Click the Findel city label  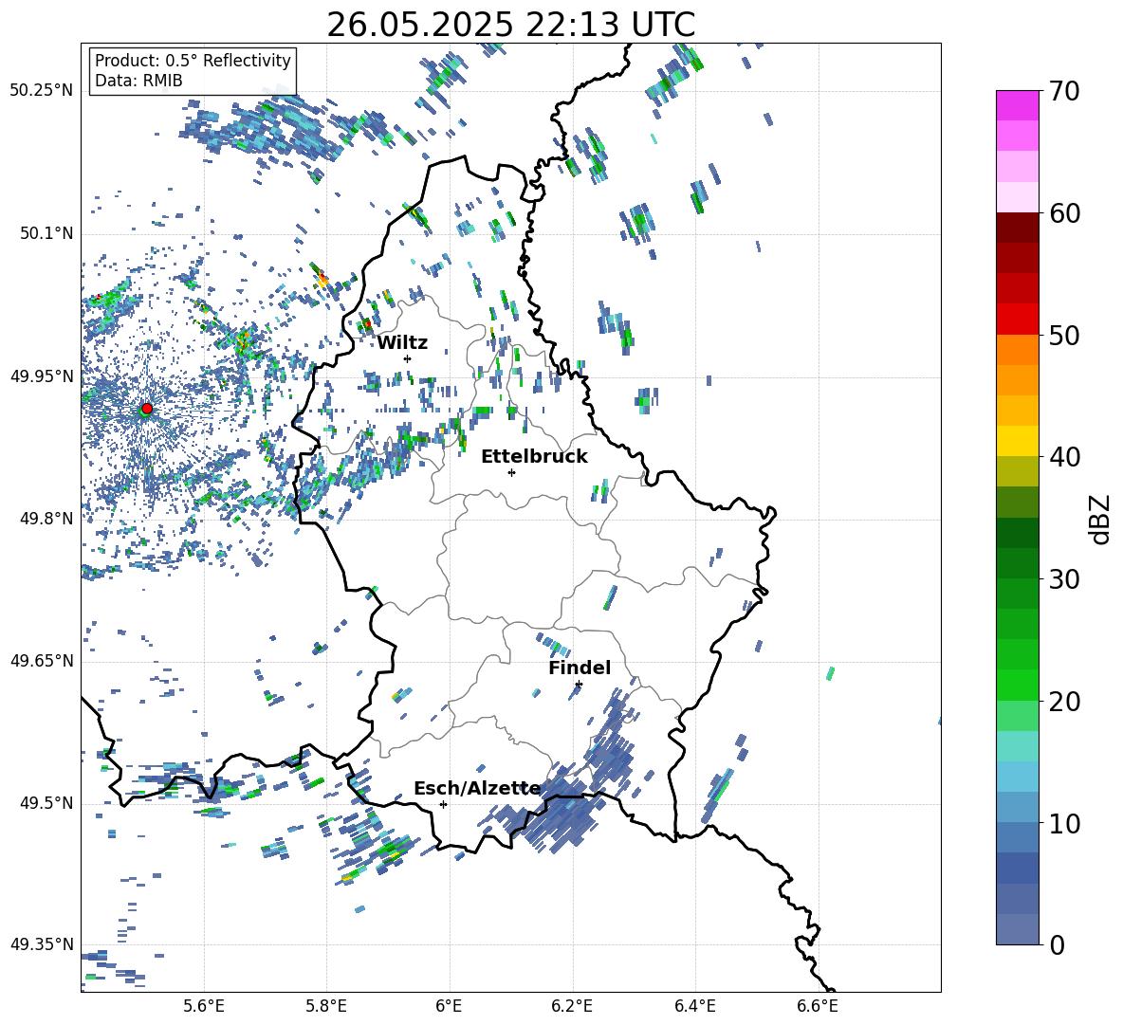(580, 668)
